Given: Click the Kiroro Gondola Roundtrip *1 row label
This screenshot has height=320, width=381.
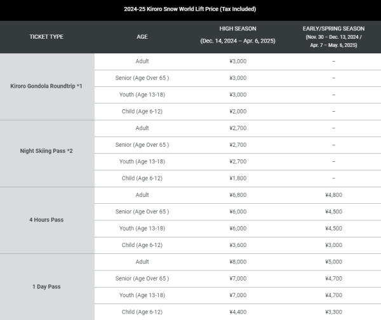Looking at the screenshot, I should click(46, 86).
